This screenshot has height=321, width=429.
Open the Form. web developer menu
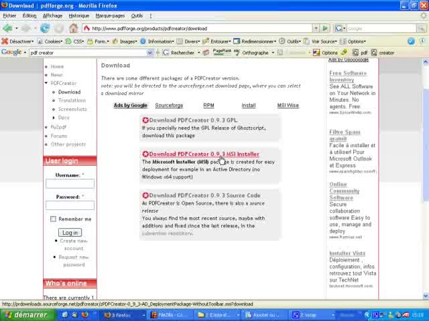[99, 41]
